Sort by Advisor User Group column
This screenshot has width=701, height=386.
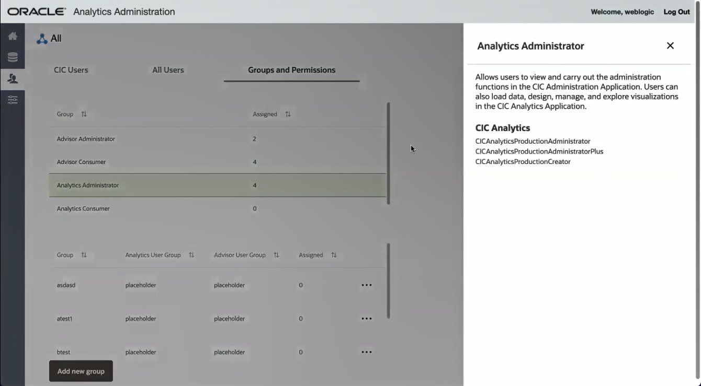(x=276, y=255)
